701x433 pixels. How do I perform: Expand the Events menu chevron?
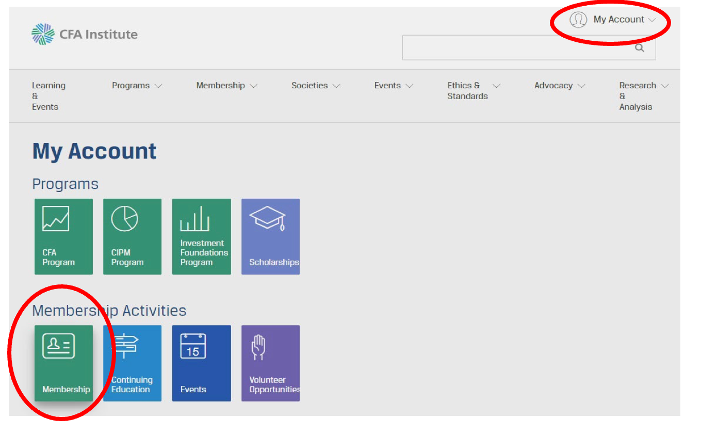[410, 86]
